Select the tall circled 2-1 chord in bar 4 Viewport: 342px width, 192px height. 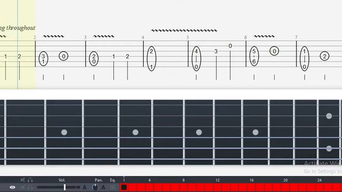[x=151, y=59]
